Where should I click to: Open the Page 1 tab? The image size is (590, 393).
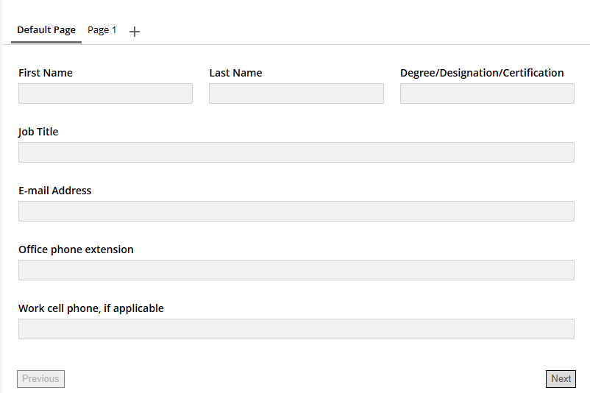tap(102, 30)
